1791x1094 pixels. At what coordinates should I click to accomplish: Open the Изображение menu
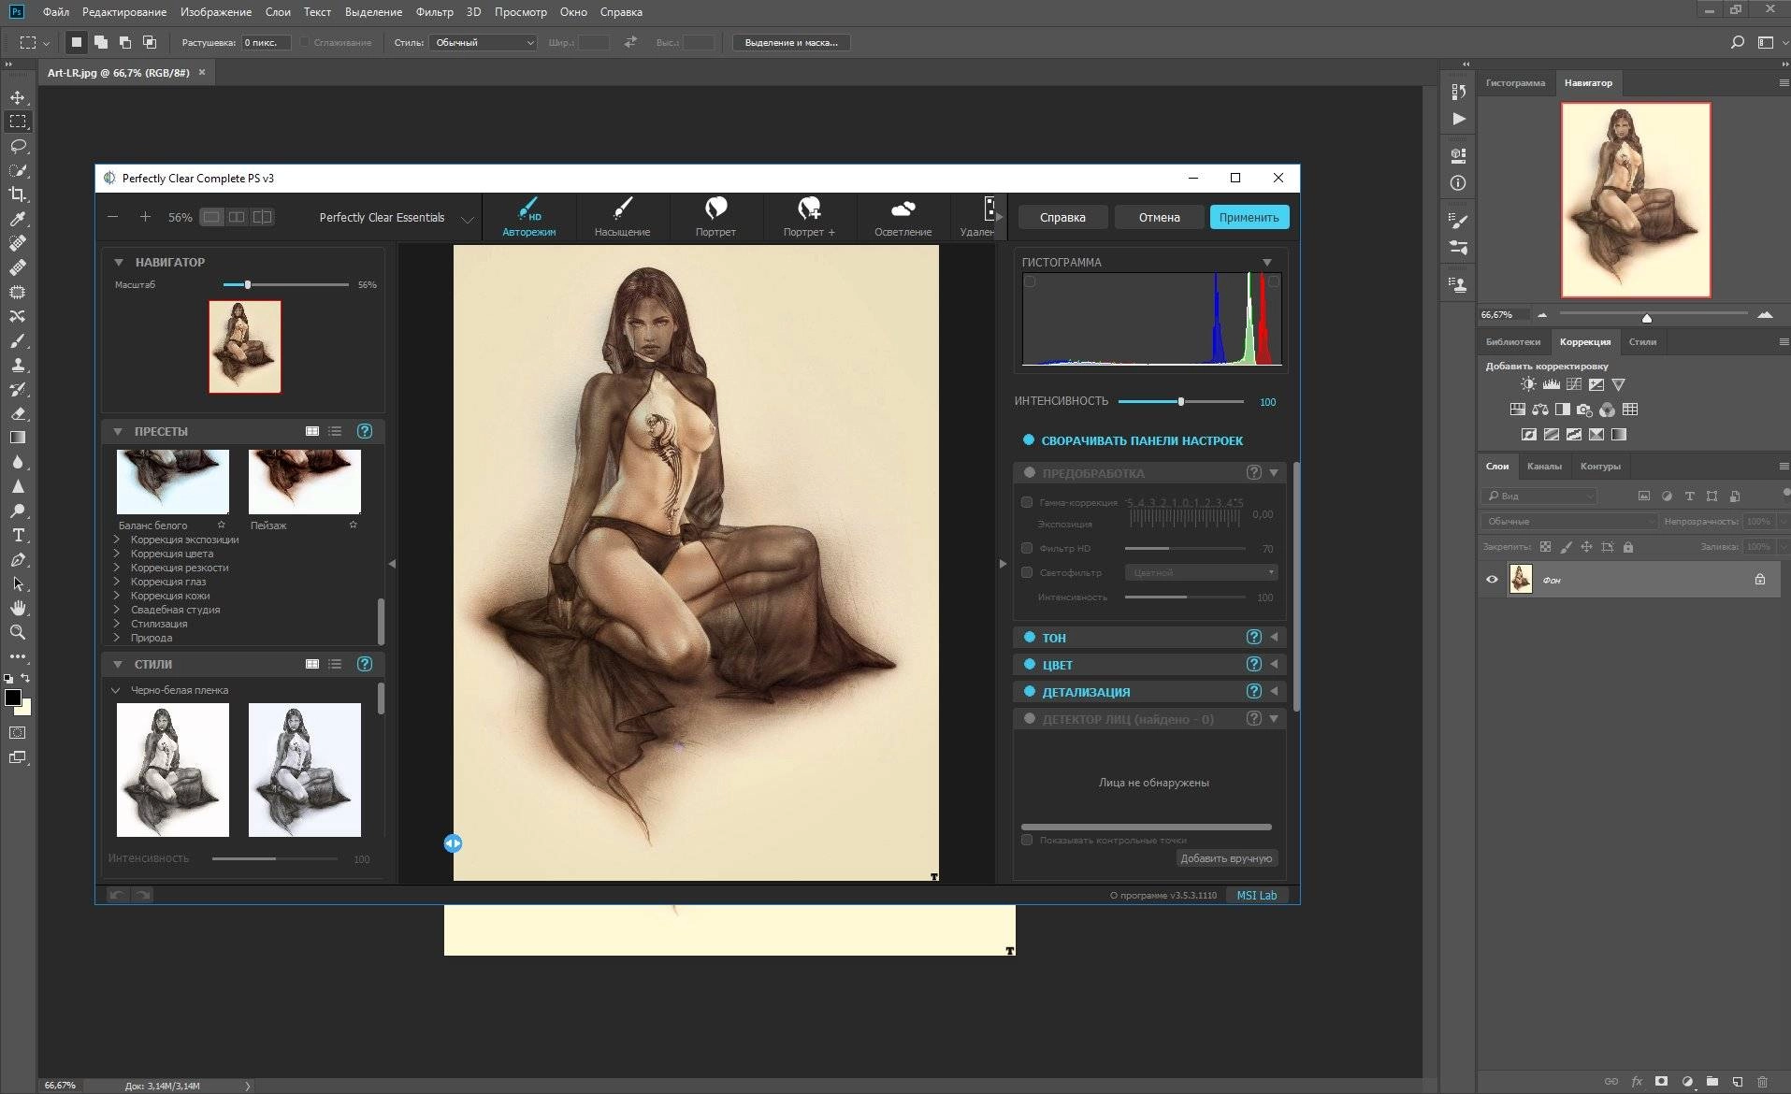tap(216, 12)
